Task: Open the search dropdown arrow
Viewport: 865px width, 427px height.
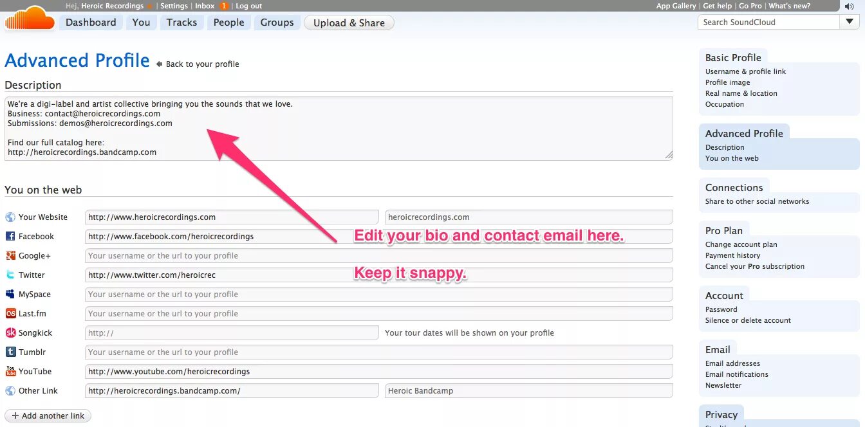Action: pyautogui.click(x=849, y=22)
